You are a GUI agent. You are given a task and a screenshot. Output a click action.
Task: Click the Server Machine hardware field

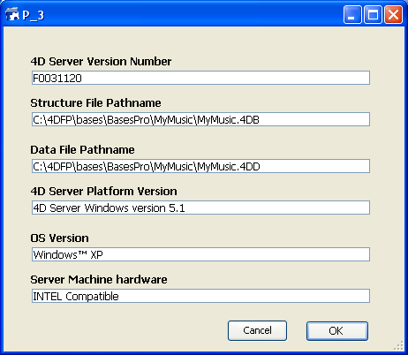click(x=200, y=296)
